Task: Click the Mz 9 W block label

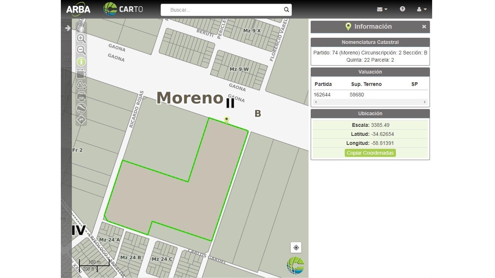Action: [x=239, y=69]
